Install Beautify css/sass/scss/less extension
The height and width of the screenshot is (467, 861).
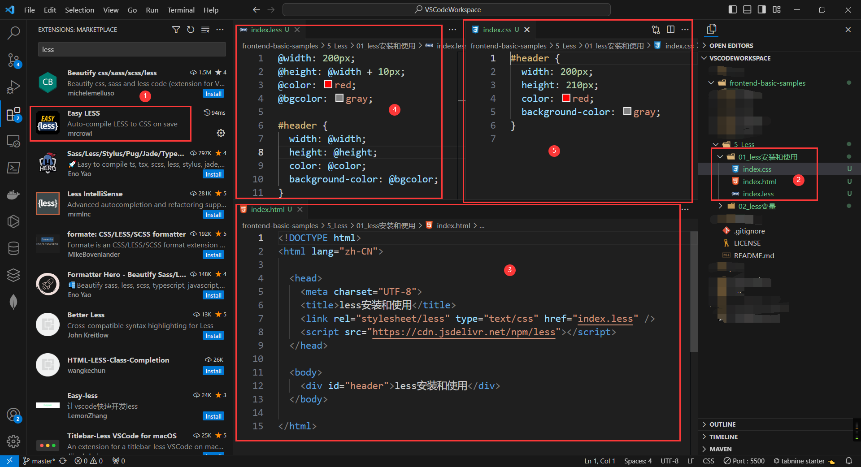click(213, 94)
